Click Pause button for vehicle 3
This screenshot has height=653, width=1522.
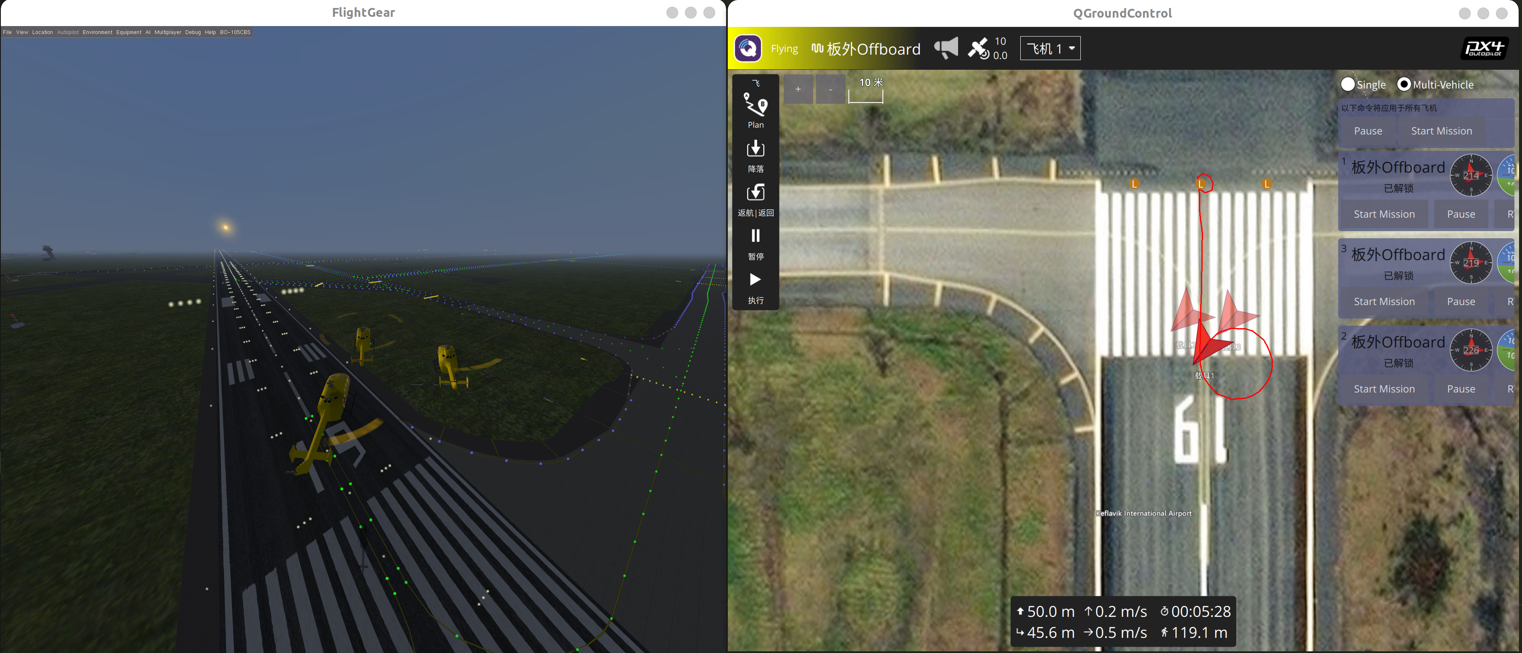click(1461, 301)
